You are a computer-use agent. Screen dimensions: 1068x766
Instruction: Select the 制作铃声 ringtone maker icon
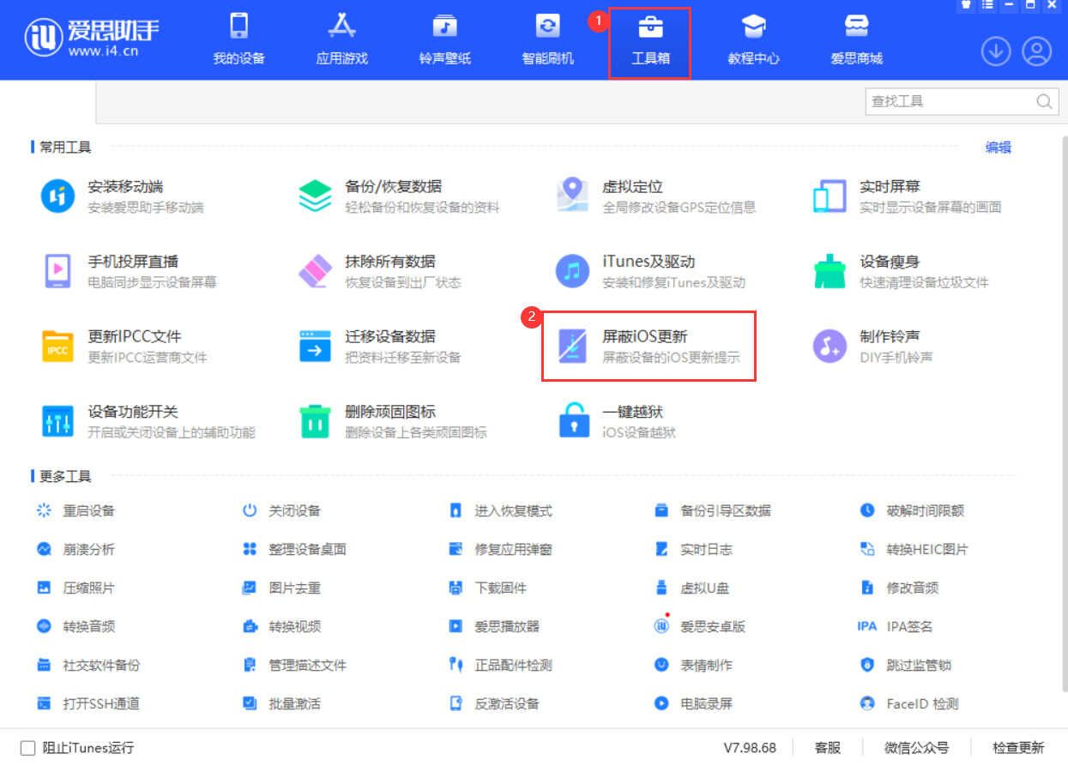829,346
